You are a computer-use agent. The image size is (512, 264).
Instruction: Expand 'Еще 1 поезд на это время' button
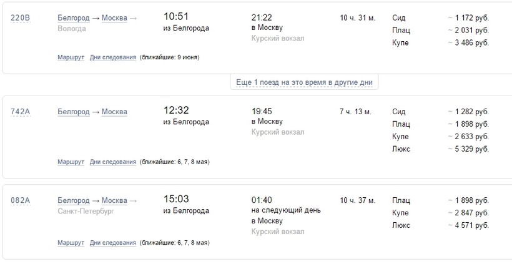305,82
